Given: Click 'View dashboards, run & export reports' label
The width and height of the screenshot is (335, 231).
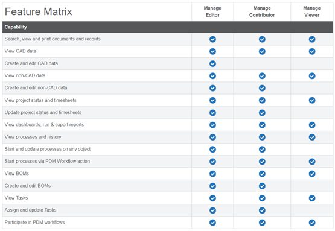Looking at the screenshot, I should tap(44, 124).
